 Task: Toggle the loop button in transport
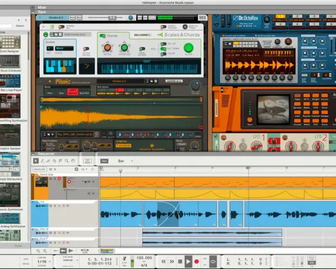pos(213,261)
